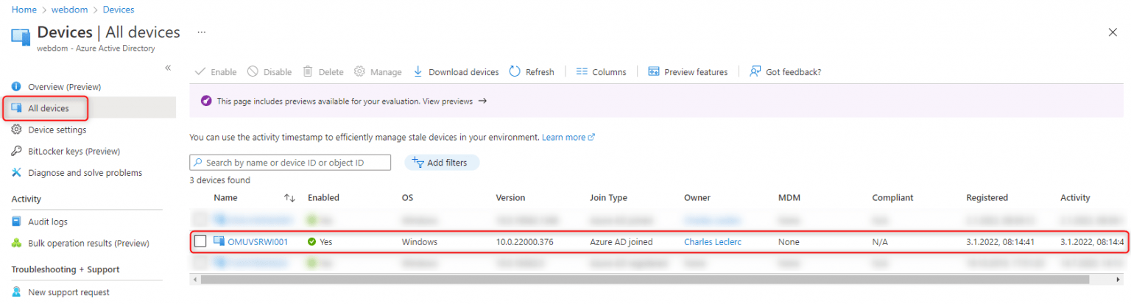Open device OMUVSRWI001 link
Image resolution: width=1131 pixels, height=304 pixels.
258,241
